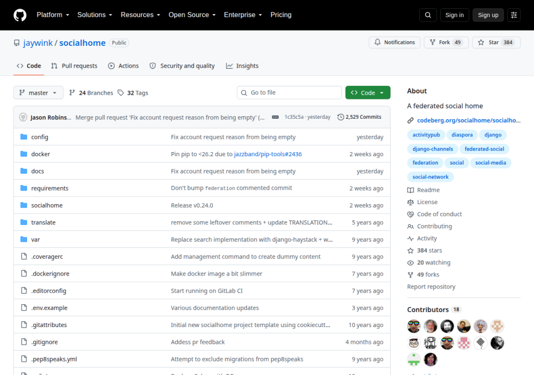The height and width of the screenshot is (375, 534).
Task: Expand the Platform menu
Action: 53,15
